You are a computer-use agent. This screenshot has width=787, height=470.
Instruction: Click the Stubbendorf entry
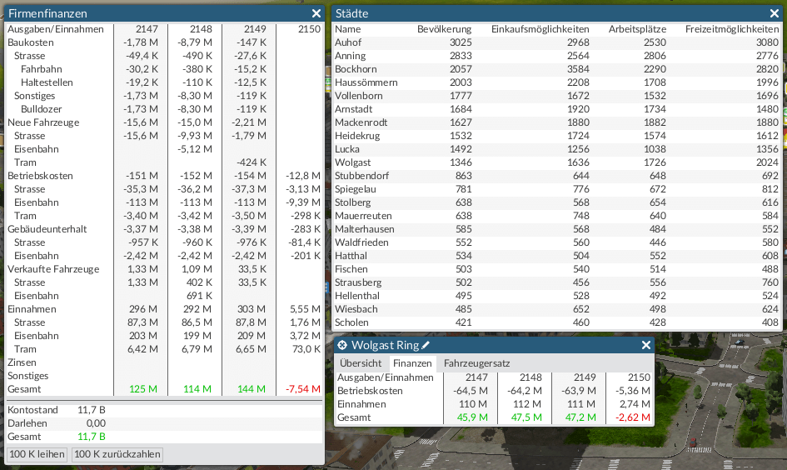[556, 176]
